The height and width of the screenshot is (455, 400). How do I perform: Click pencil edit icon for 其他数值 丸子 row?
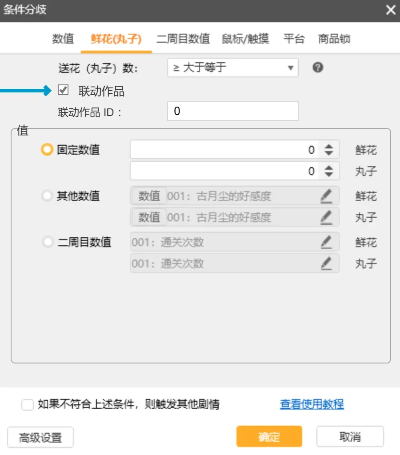[326, 217]
